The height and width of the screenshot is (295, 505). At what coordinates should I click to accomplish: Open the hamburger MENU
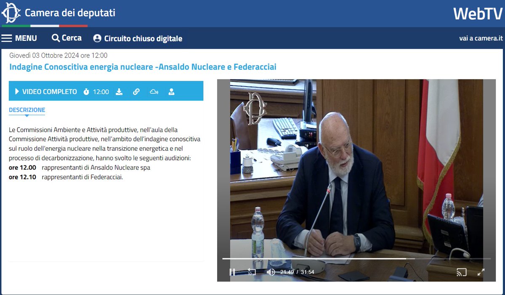coord(19,38)
